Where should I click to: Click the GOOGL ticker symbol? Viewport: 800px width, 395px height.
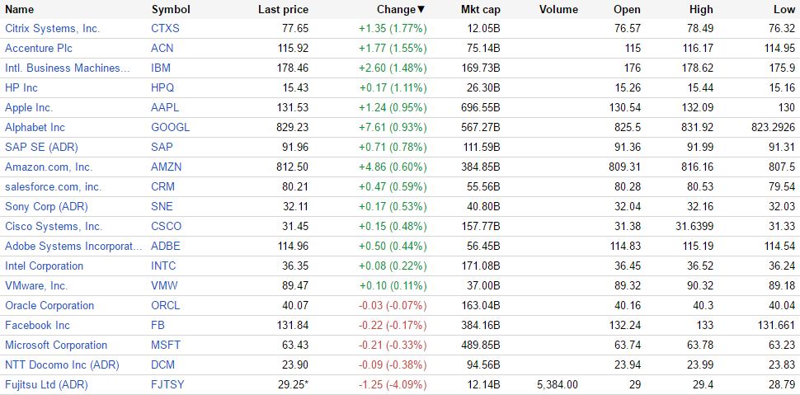170,127
